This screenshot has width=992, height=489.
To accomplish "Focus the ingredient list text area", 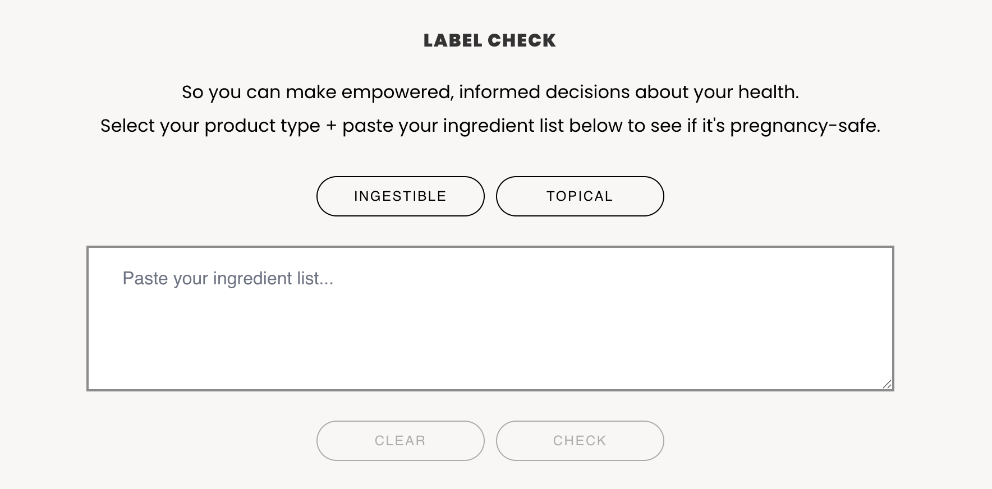I will tap(490, 319).
